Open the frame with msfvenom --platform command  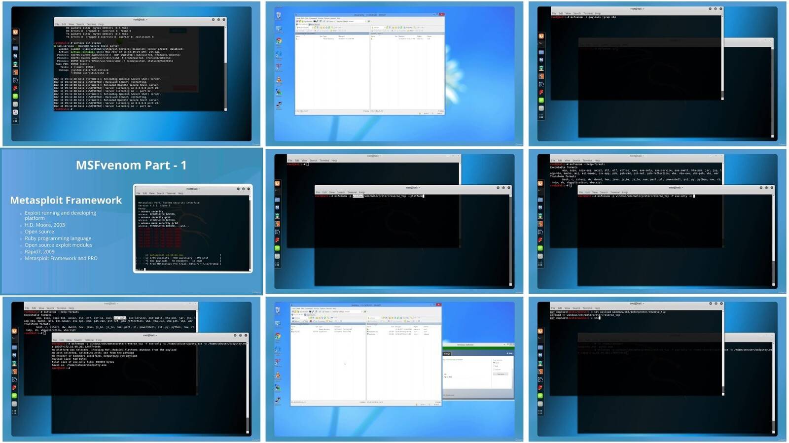point(394,221)
